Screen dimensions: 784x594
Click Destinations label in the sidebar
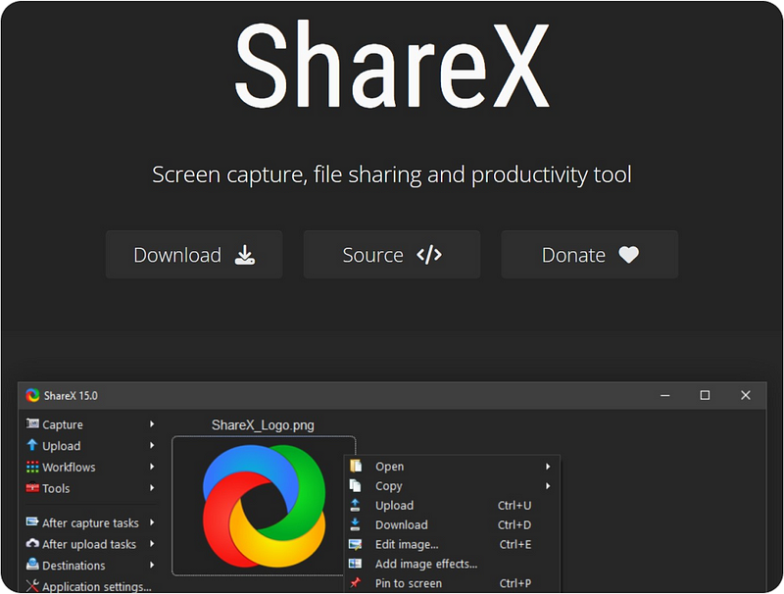coord(73,565)
